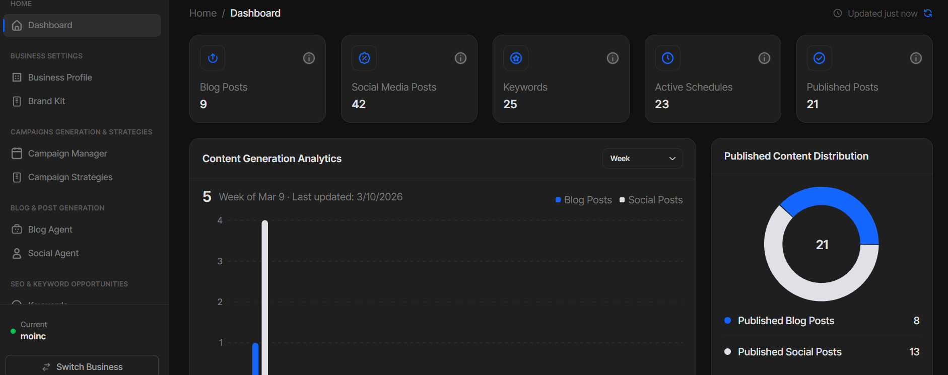Click the Active Schedules clock icon

click(x=667, y=58)
